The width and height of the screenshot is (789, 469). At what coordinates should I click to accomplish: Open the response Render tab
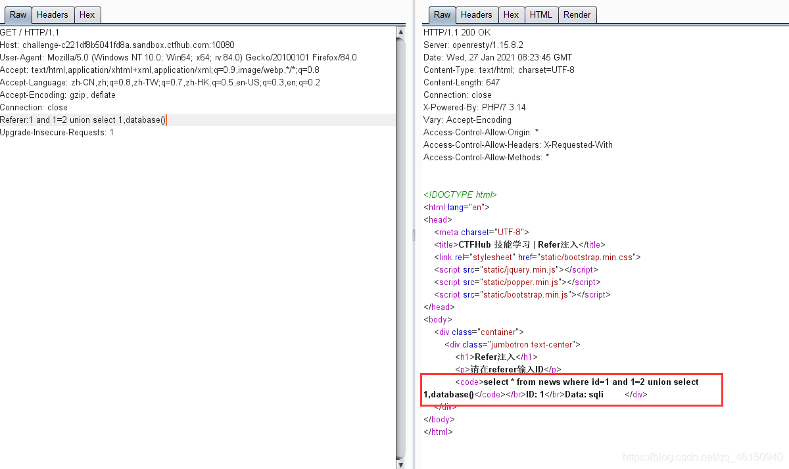tap(577, 14)
